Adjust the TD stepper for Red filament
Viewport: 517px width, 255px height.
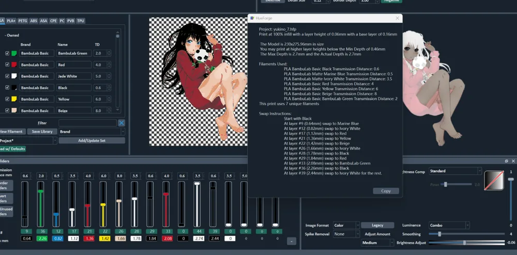(109, 65)
